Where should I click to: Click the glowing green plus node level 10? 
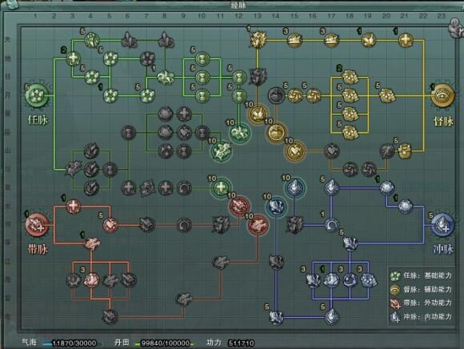221,187
